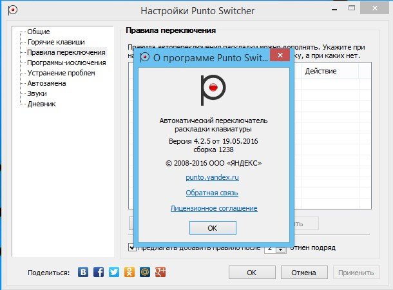393x290 pixels.
Task: Click the small icon in About dialog title bar
Action: 144,57
